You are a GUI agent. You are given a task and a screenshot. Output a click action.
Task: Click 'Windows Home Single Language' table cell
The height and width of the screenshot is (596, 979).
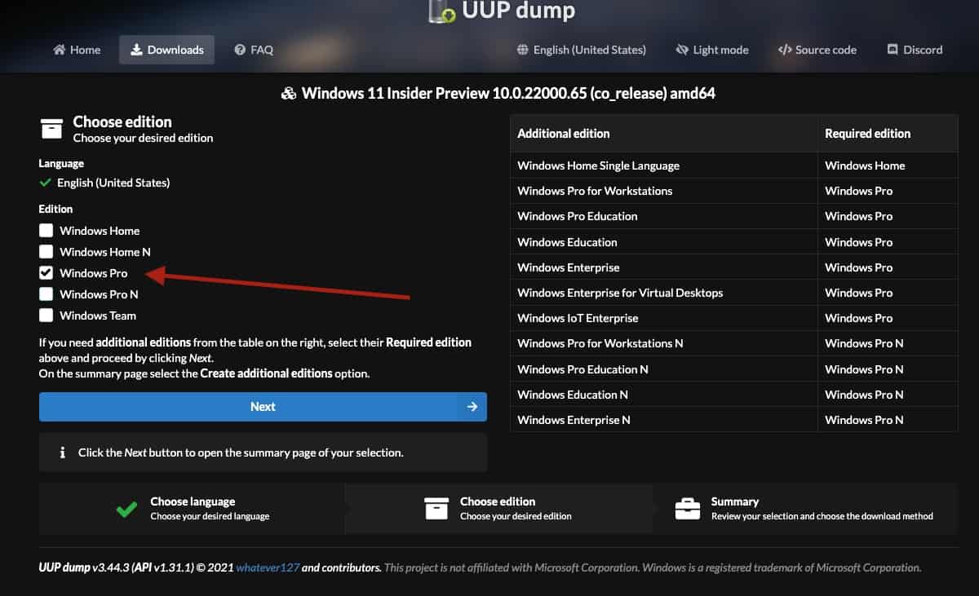(x=664, y=166)
